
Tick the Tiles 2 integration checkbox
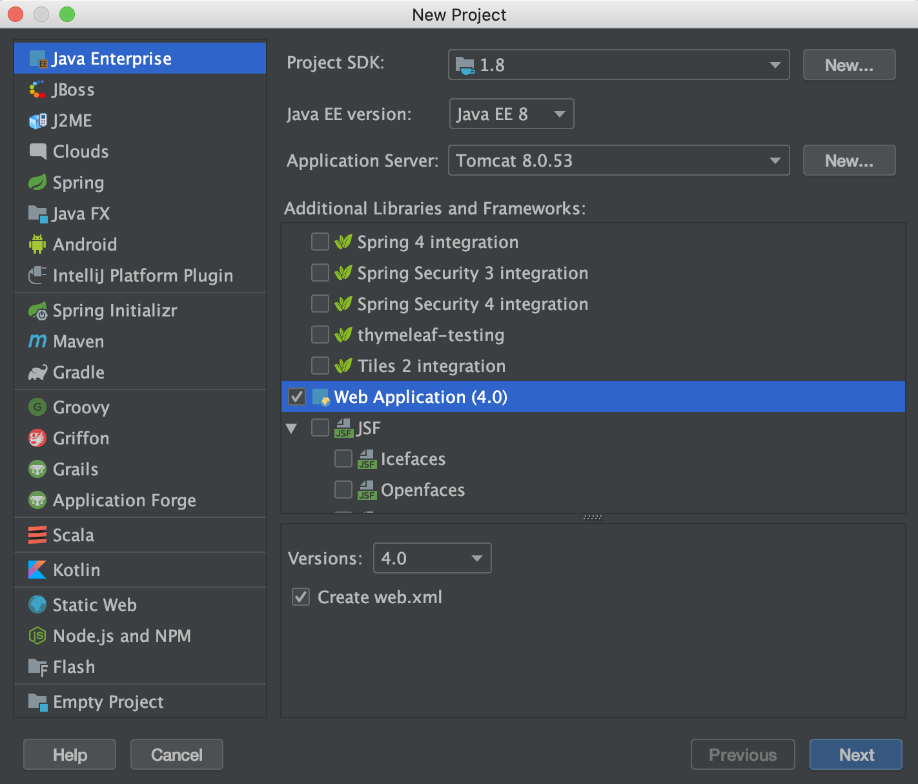point(320,366)
